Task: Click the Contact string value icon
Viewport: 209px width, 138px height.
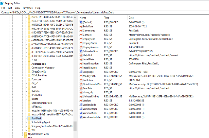Action: [x=81, y=35]
